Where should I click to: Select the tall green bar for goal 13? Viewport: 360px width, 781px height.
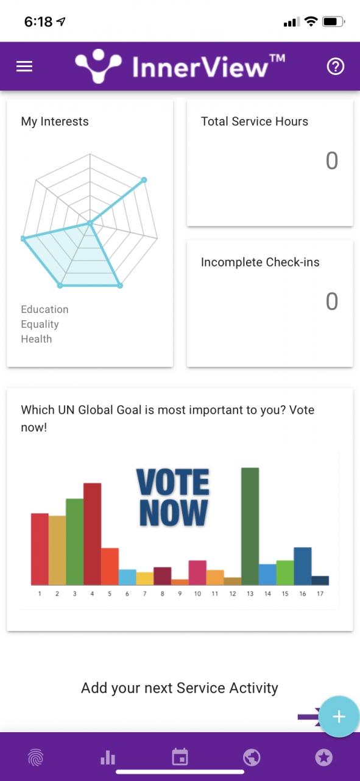pos(250,526)
